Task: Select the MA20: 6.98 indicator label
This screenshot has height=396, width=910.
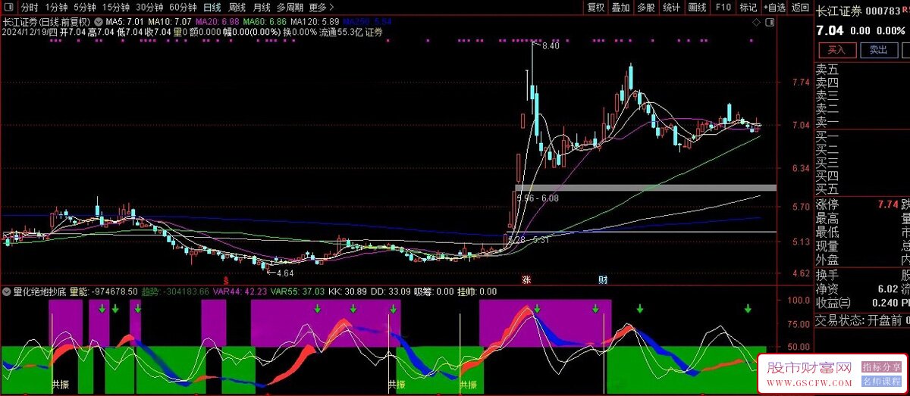Action: coord(217,22)
